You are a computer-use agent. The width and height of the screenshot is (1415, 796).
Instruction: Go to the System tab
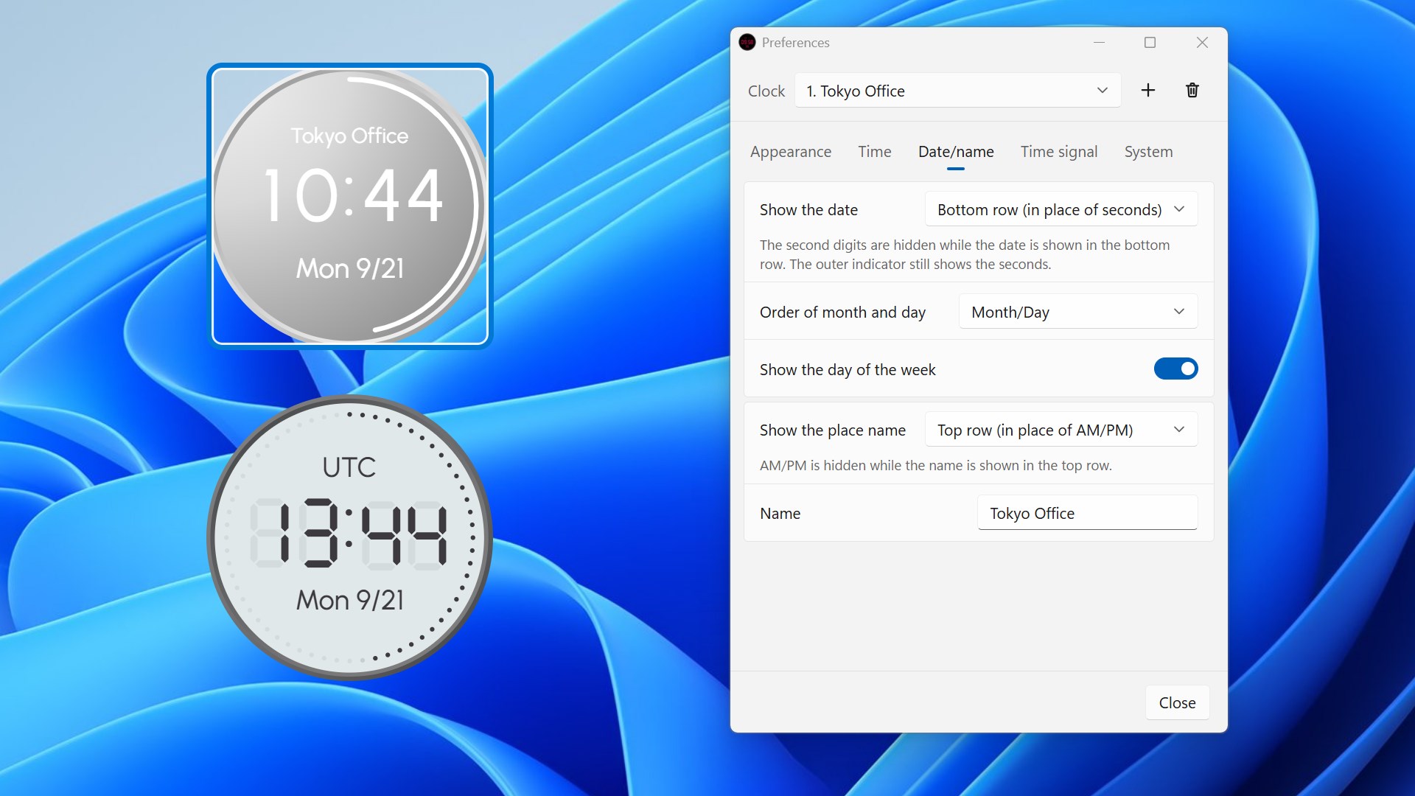1148,152
